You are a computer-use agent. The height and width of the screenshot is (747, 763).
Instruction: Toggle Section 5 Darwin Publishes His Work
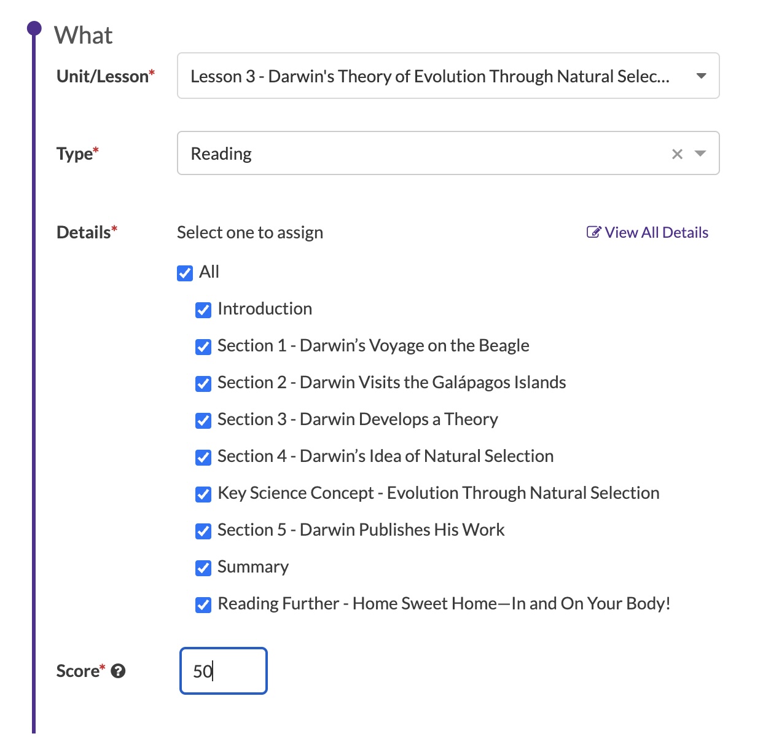coord(203,531)
